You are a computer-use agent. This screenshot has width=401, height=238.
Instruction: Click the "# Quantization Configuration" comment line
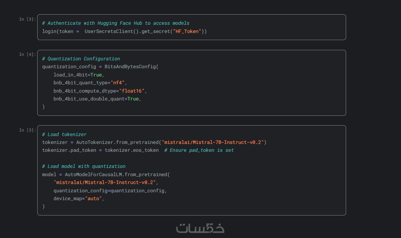coord(81,59)
